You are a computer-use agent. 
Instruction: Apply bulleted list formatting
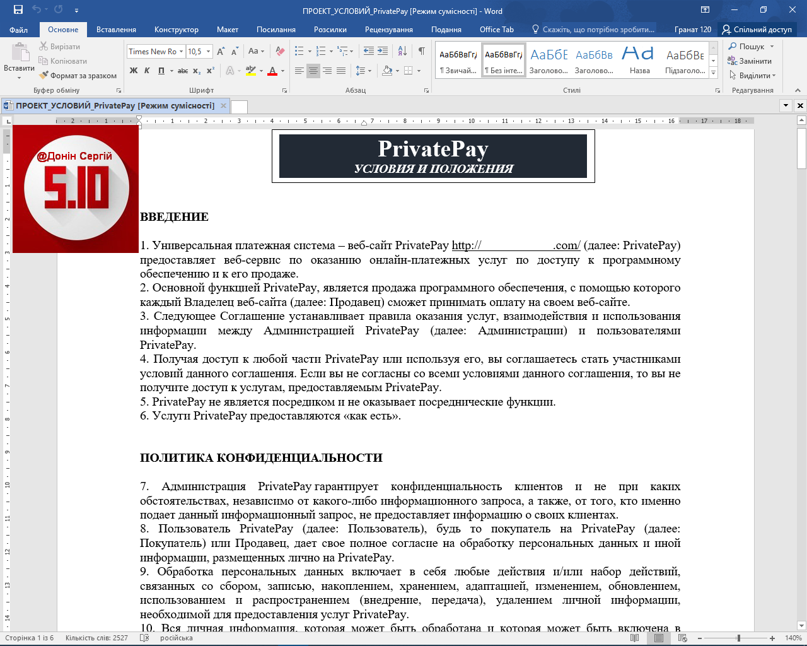coord(299,51)
